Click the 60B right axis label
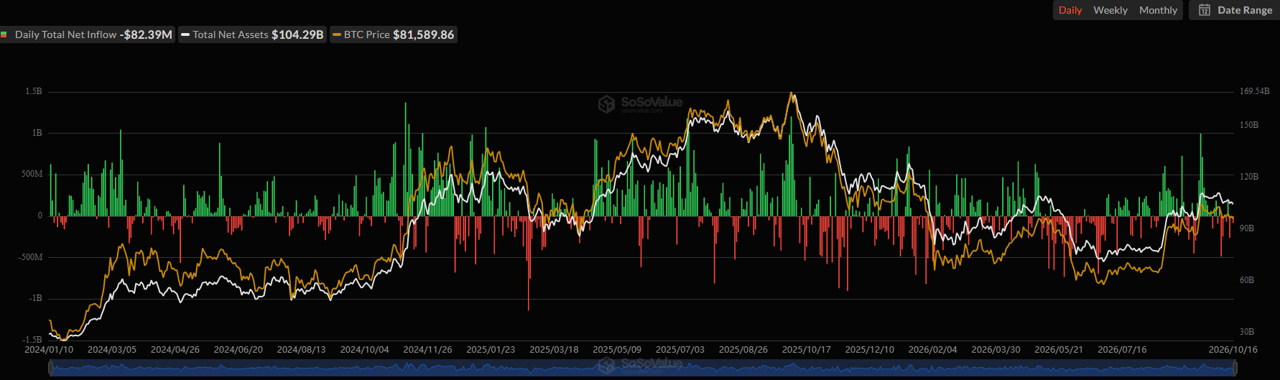The width and height of the screenshot is (1280, 380). (1247, 280)
